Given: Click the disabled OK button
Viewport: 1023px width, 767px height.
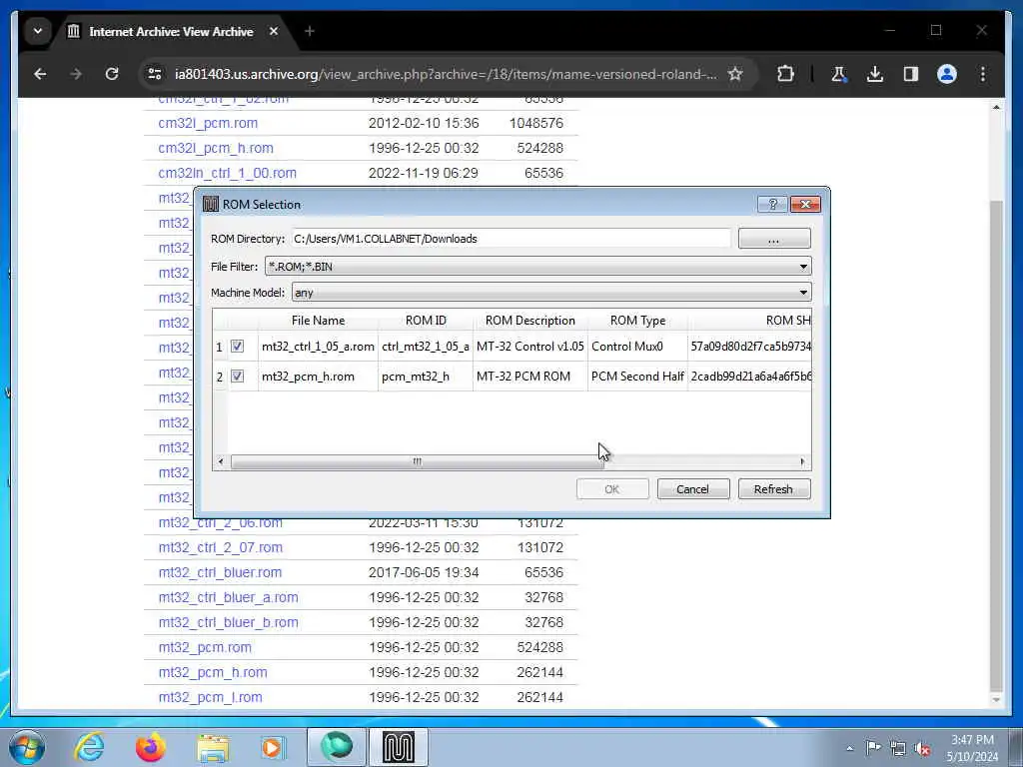Looking at the screenshot, I should tap(612, 489).
